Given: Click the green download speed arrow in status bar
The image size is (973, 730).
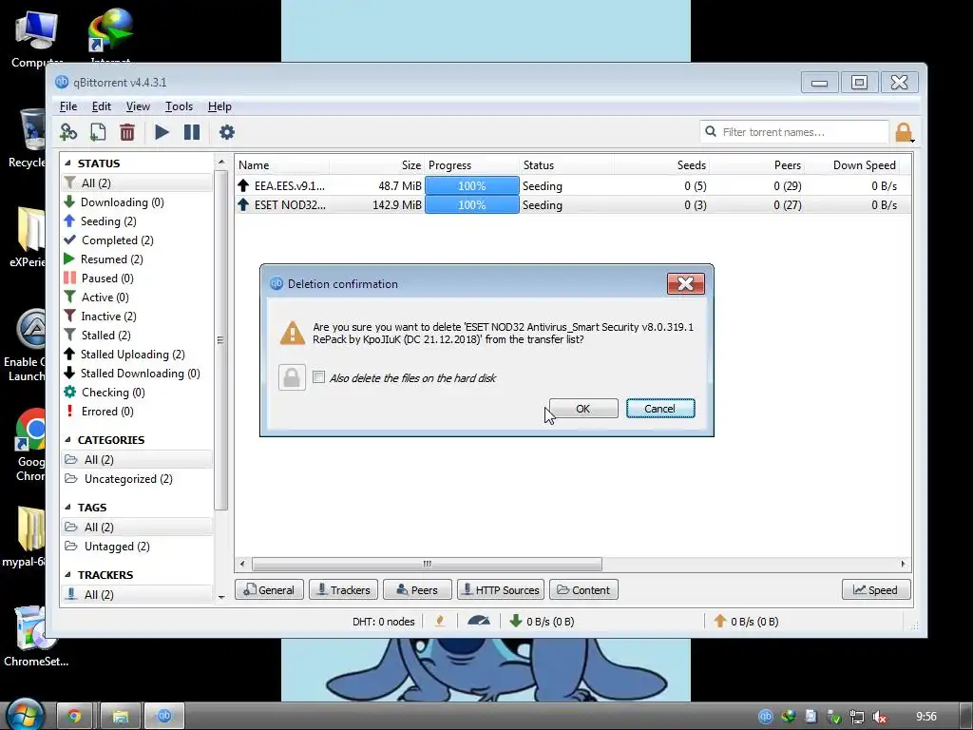Looking at the screenshot, I should (x=515, y=621).
